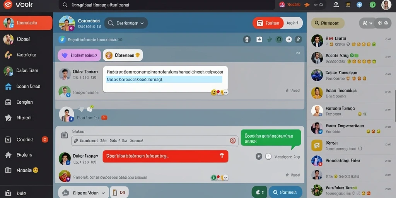Click the top search input field

coord(167,5)
